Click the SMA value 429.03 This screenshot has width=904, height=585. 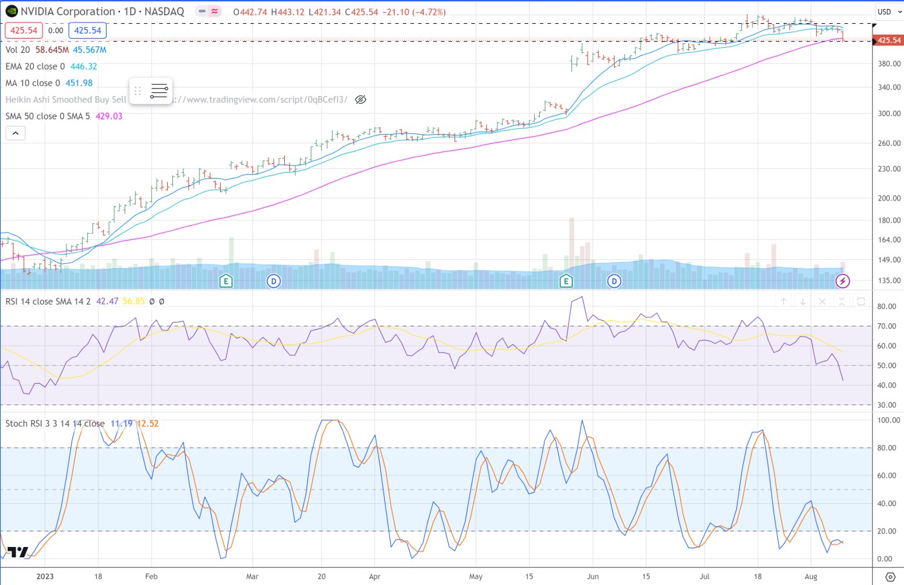(109, 116)
